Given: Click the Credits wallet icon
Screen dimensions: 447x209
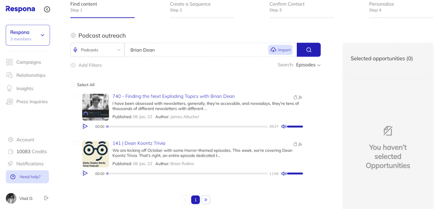Looking at the screenshot, I should (x=10, y=152).
